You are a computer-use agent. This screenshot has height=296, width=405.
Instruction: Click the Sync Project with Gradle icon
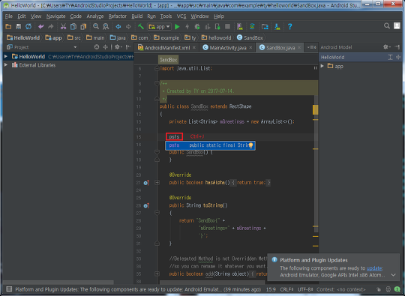(252, 26)
